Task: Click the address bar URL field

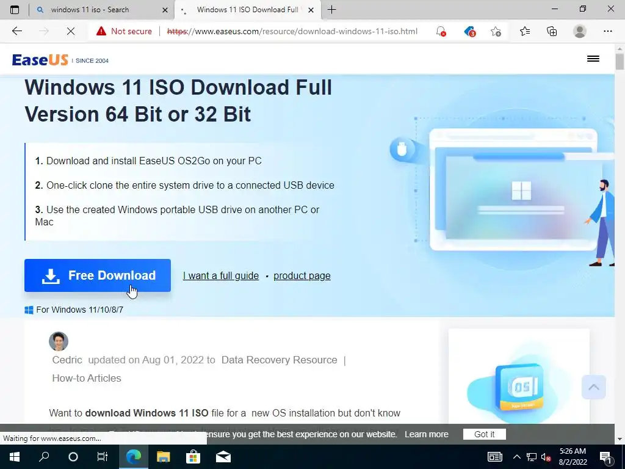Action: 292,31
